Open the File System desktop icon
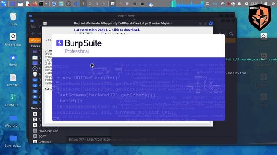Image resolution: width=277 pixels, height=155 pixels. pyautogui.click(x=13, y=40)
